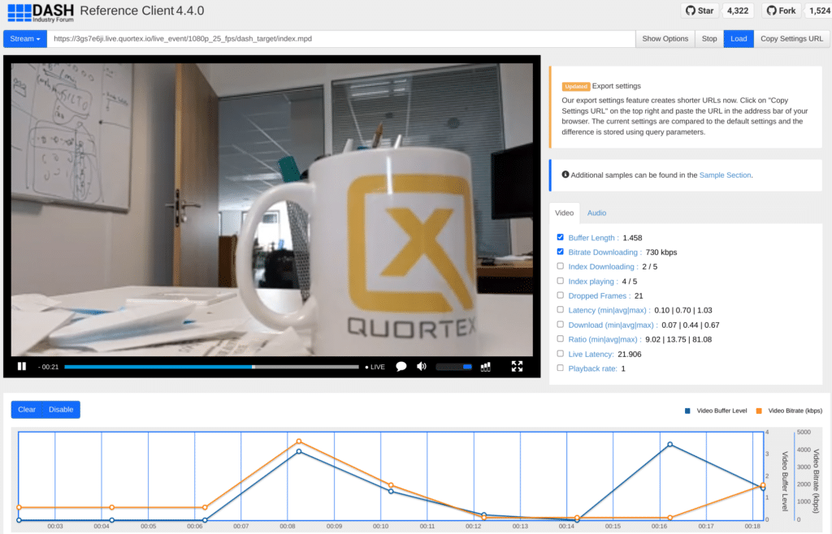
Task: Enable the Index playing checkbox
Action: tap(561, 281)
